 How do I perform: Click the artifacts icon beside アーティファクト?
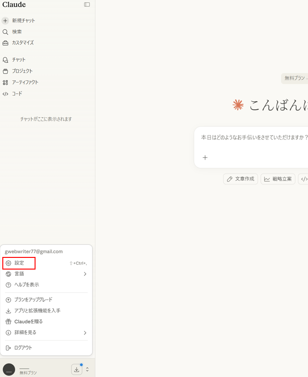5,83
